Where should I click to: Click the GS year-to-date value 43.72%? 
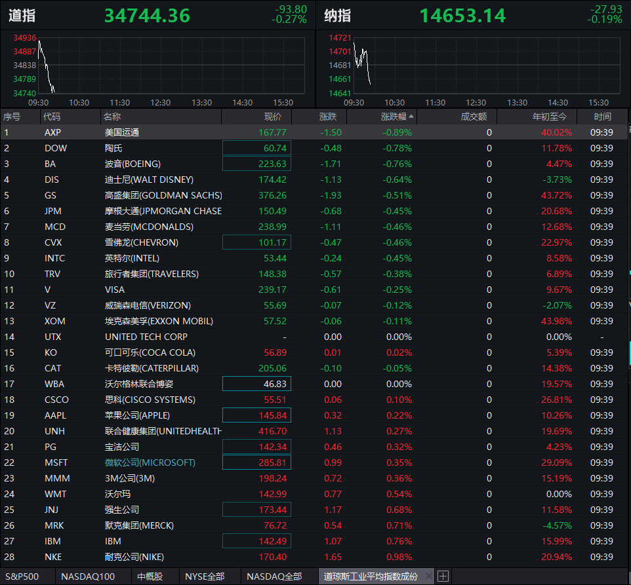[x=556, y=195]
